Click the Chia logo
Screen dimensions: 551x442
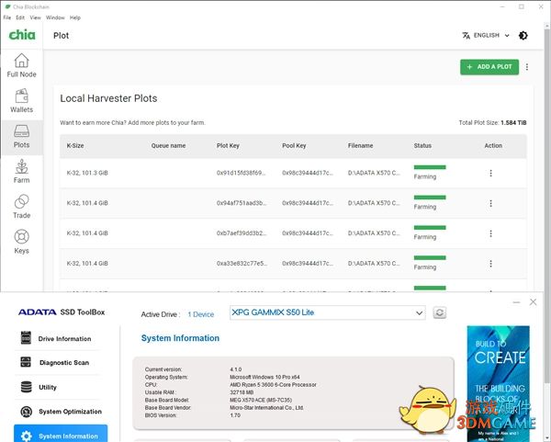(x=22, y=35)
